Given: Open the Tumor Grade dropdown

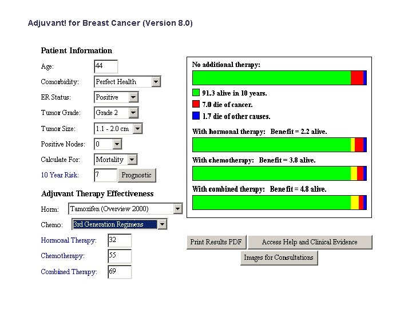Looking at the screenshot, I should (133, 113).
